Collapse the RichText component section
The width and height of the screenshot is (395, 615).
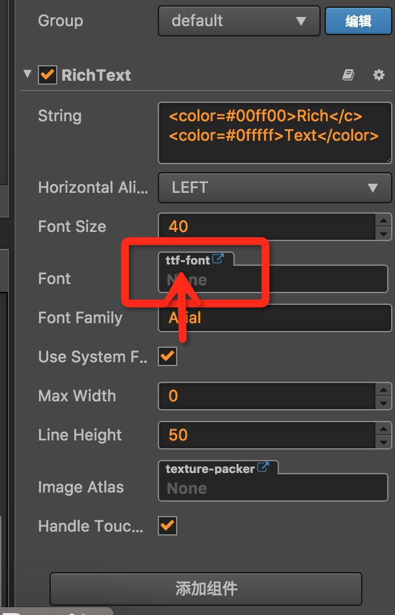click(27, 74)
